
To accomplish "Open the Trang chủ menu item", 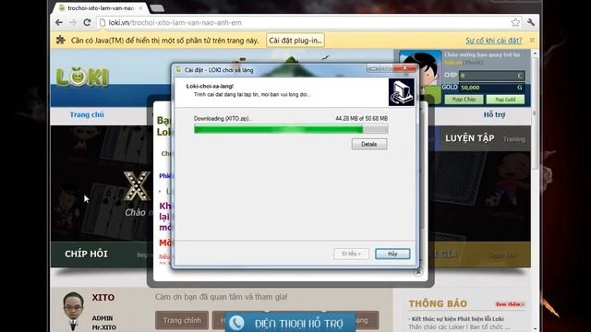I will point(87,114).
